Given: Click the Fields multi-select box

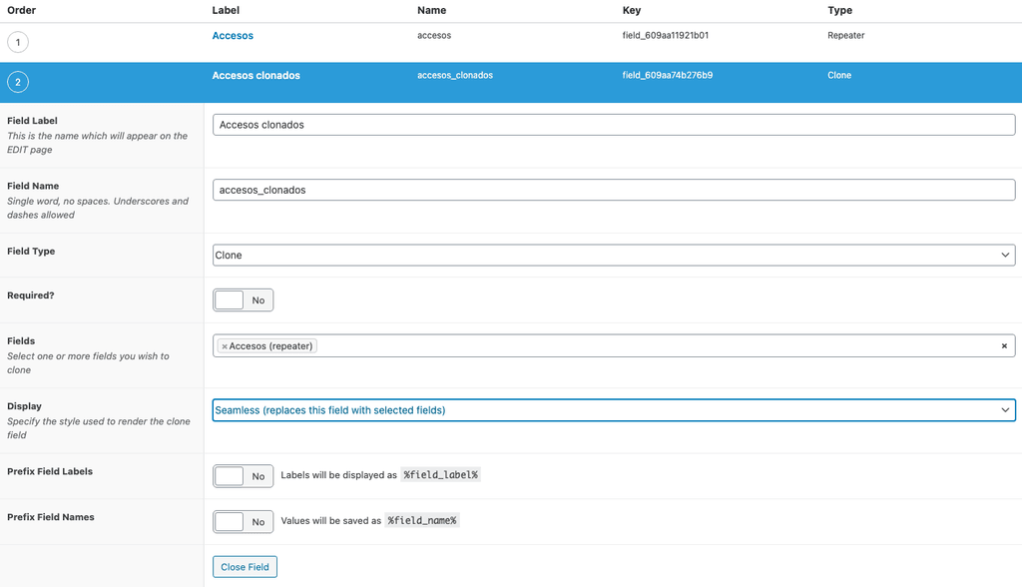Looking at the screenshot, I should (x=649, y=346).
